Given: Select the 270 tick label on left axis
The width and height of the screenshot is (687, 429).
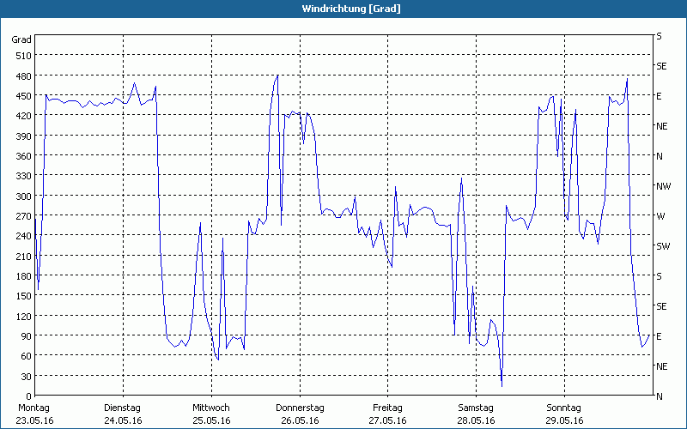Looking at the screenshot, I should point(21,215).
